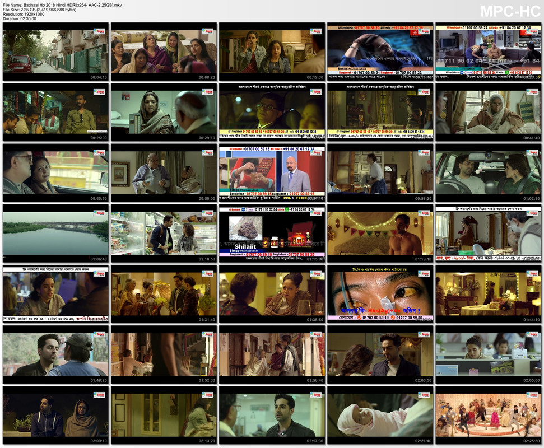Screen dimensions: 544x448
Task: Pick the thumbnail stamped 00:45:50
Action: click(55, 173)
